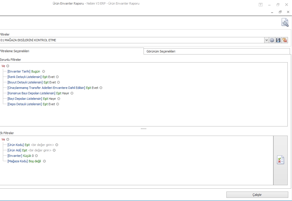Click filter name box 01 MAĞAZA EKSİLERİNİ KONTROL ETME

132,40
